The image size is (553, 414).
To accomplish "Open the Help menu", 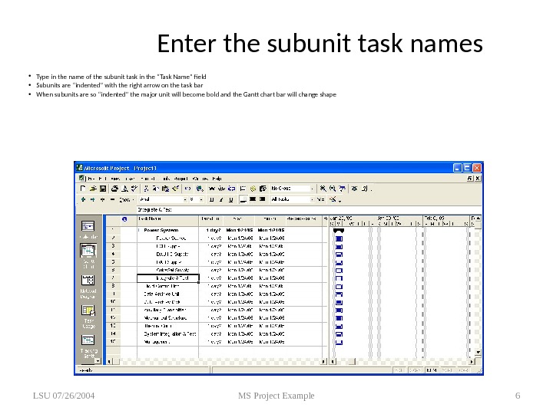I will (217, 179).
